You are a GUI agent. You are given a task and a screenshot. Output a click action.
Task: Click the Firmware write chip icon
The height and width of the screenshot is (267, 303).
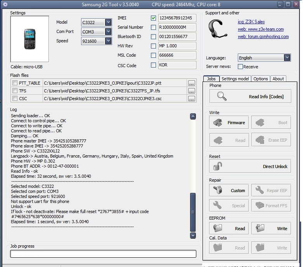[x=218, y=123]
